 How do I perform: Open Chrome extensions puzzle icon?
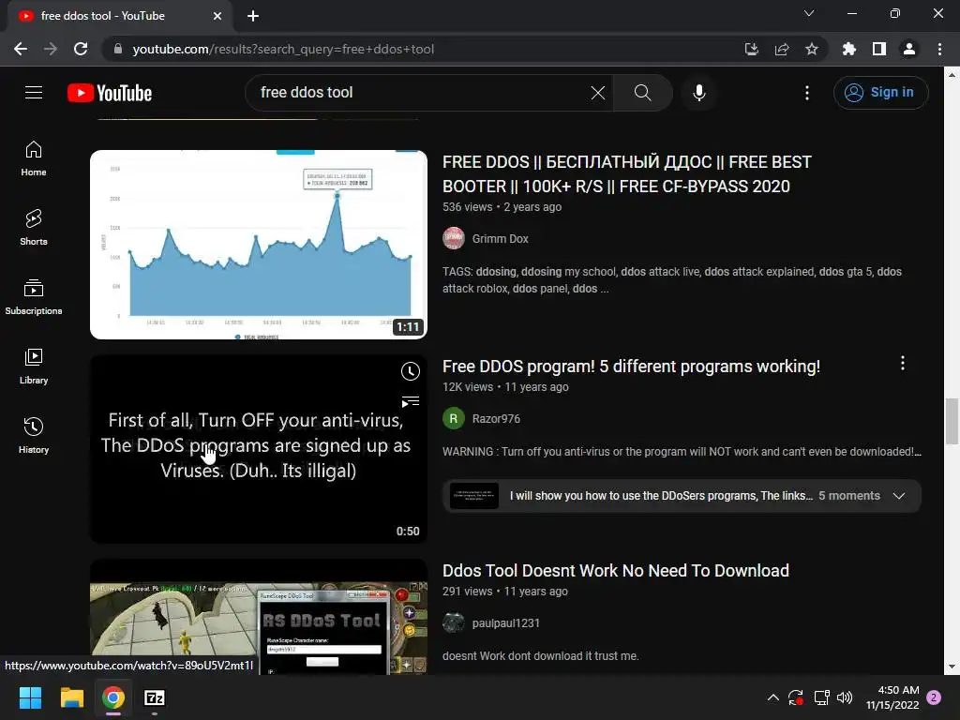tap(849, 49)
